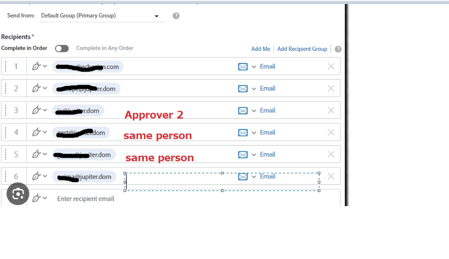This screenshot has height=259, width=449.
Task: Open signer role pen icon for recipient 4
Action: click(x=36, y=133)
